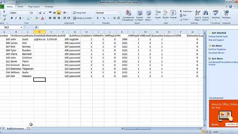Switch to Page Layout tab
The width and height of the screenshot is (238, 134).
point(34,7)
